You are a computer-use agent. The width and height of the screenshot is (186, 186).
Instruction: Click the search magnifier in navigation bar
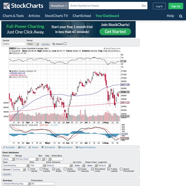[181, 16]
